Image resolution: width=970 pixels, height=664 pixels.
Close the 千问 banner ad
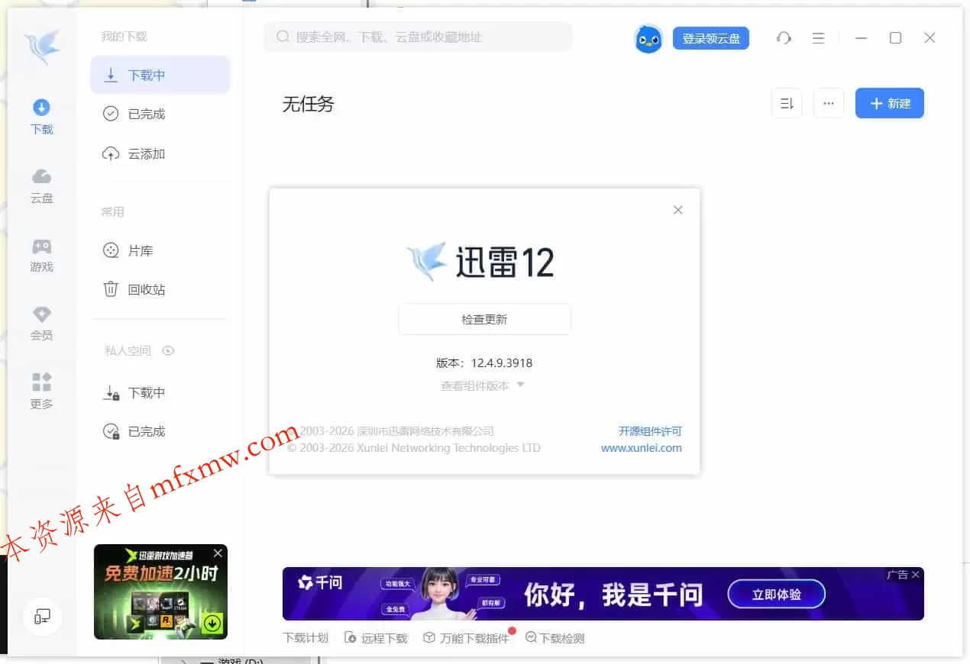tap(916, 575)
